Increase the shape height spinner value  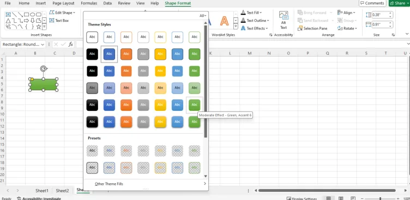click(390, 13)
